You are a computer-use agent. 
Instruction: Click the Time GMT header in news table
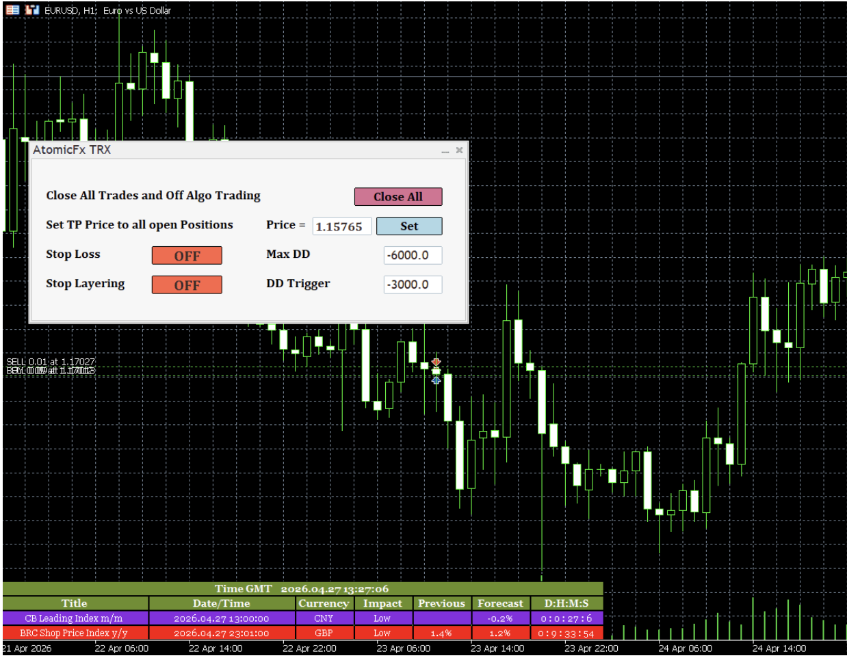(302, 589)
